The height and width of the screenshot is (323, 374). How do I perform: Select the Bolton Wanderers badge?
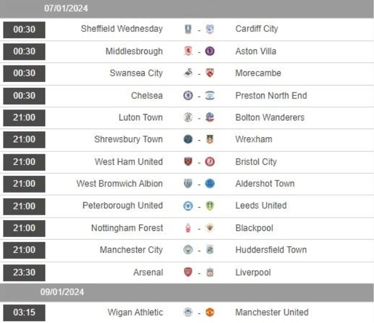pyautogui.click(x=210, y=117)
